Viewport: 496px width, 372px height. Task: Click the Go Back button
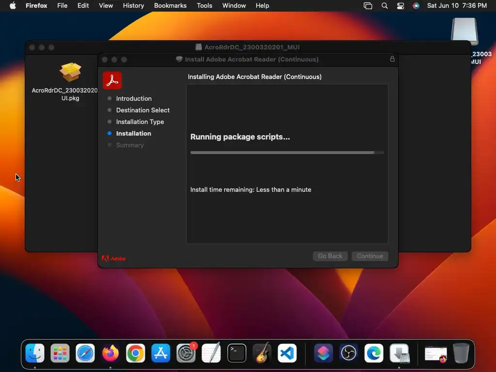(x=330, y=256)
